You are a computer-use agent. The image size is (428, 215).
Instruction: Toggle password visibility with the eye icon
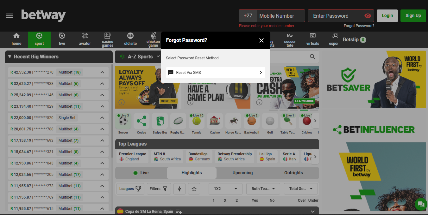tap(367, 15)
